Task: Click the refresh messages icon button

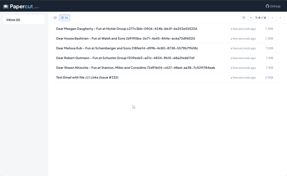Action: (55, 18)
